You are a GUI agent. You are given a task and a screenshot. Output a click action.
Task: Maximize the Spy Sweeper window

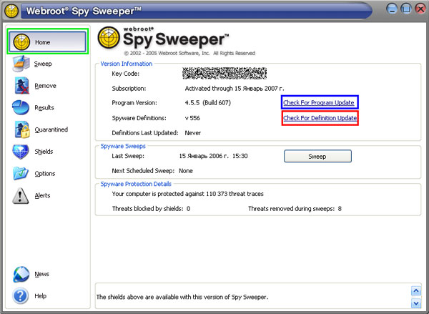pyautogui.click(x=406, y=9)
